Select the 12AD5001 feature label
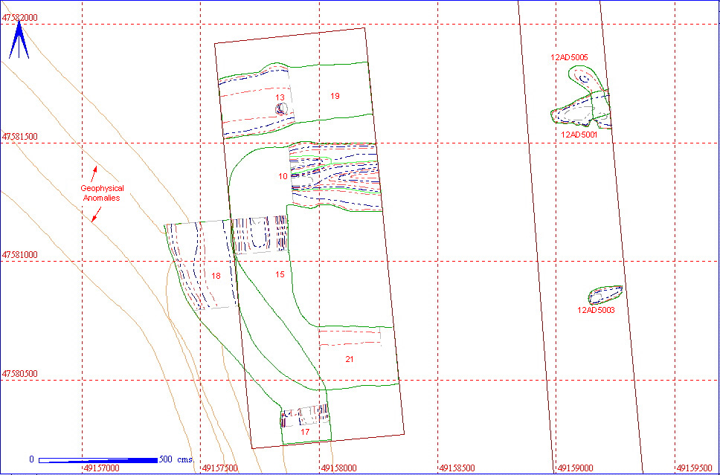This screenshot has height=475, width=720. click(x=579, y=135)
